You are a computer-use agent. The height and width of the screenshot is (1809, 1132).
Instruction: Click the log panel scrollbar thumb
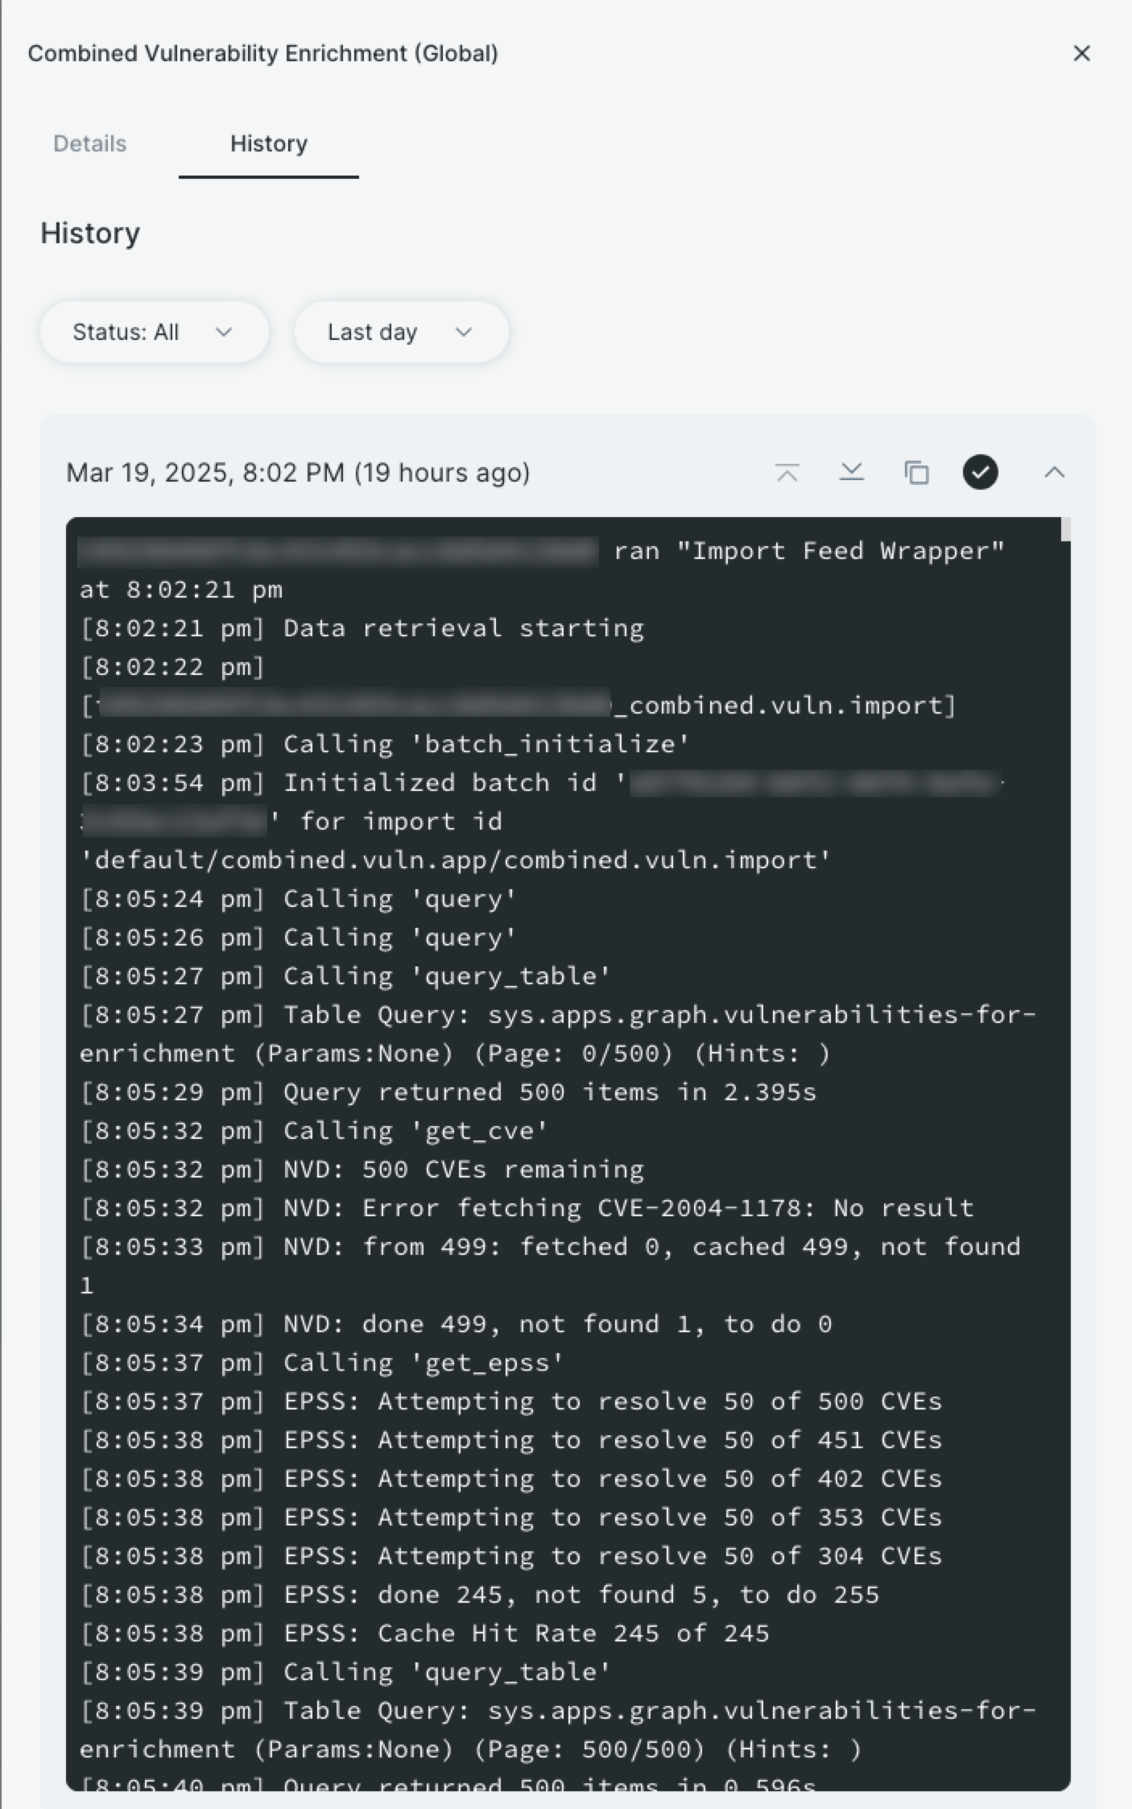click(1065, 529)
